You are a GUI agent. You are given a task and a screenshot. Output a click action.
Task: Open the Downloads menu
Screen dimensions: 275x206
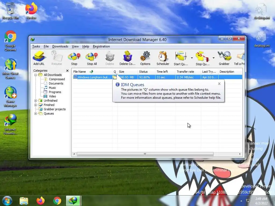point(60,46)
